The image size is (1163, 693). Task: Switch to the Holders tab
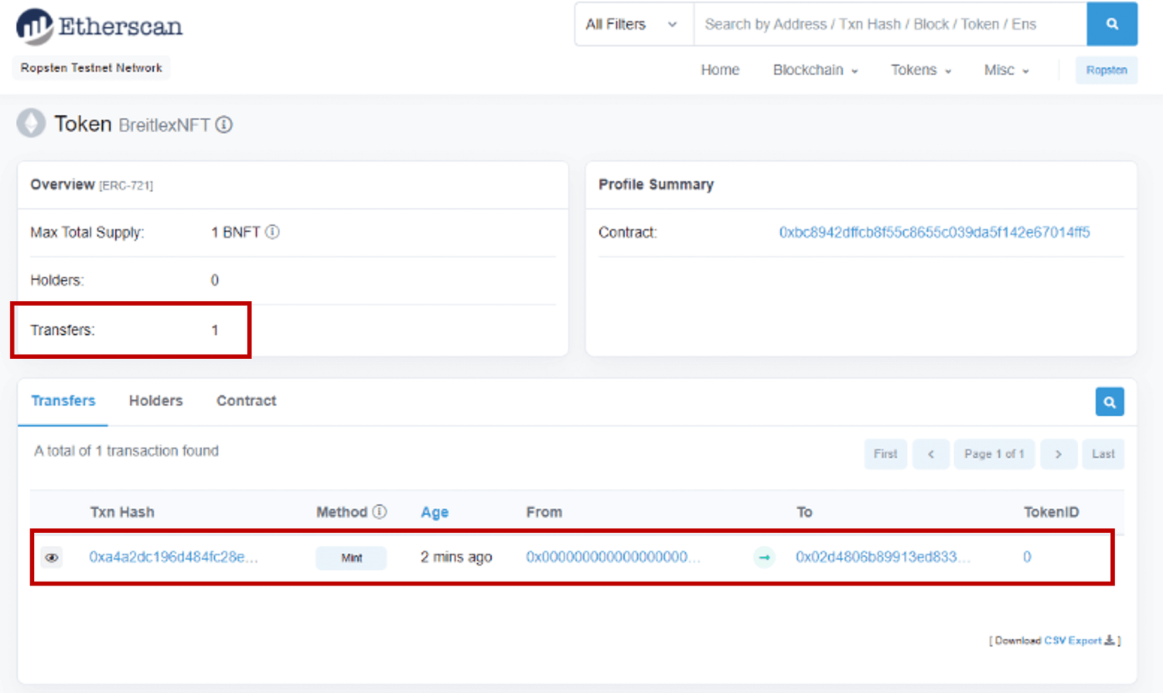(x=156, y=401)
